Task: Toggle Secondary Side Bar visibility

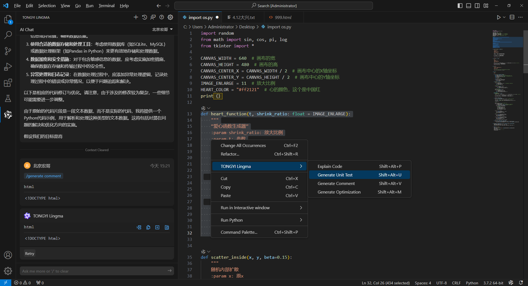Action: coord(477,6)
